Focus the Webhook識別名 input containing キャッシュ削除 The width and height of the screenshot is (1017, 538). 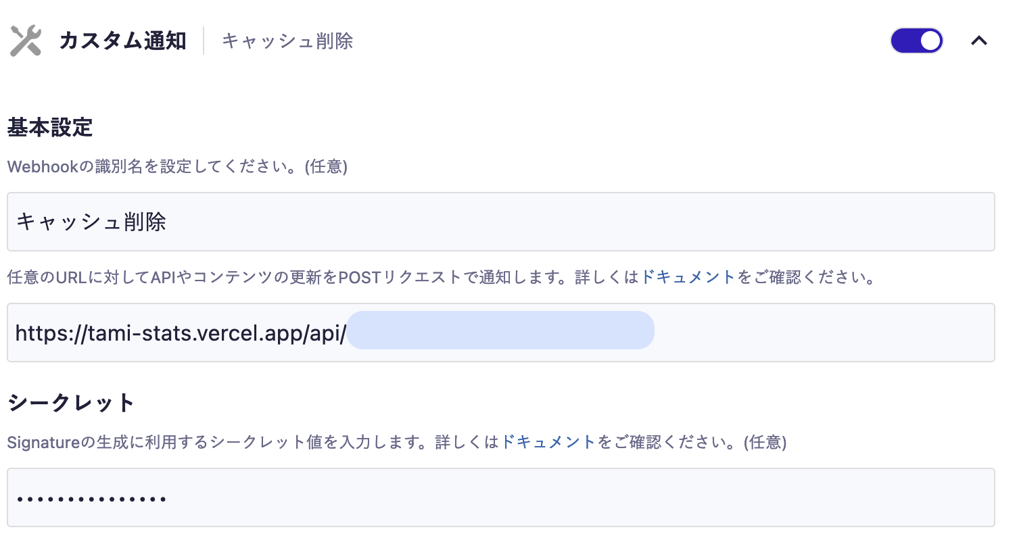pos(500,222)
